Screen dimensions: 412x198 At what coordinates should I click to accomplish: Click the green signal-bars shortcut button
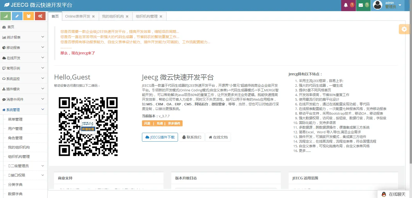[x=5, y=16]
